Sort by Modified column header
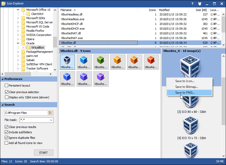 [x=173, y=10]
